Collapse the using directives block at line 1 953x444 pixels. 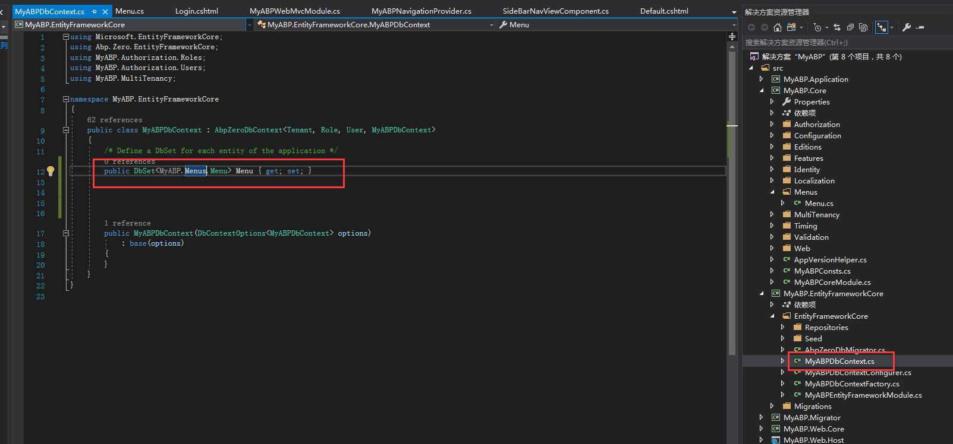66,37
